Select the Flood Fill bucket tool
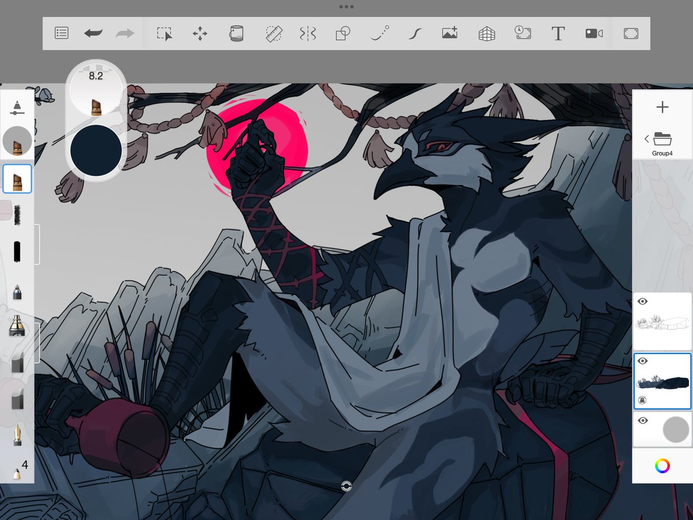 click(x=236, y=34)
